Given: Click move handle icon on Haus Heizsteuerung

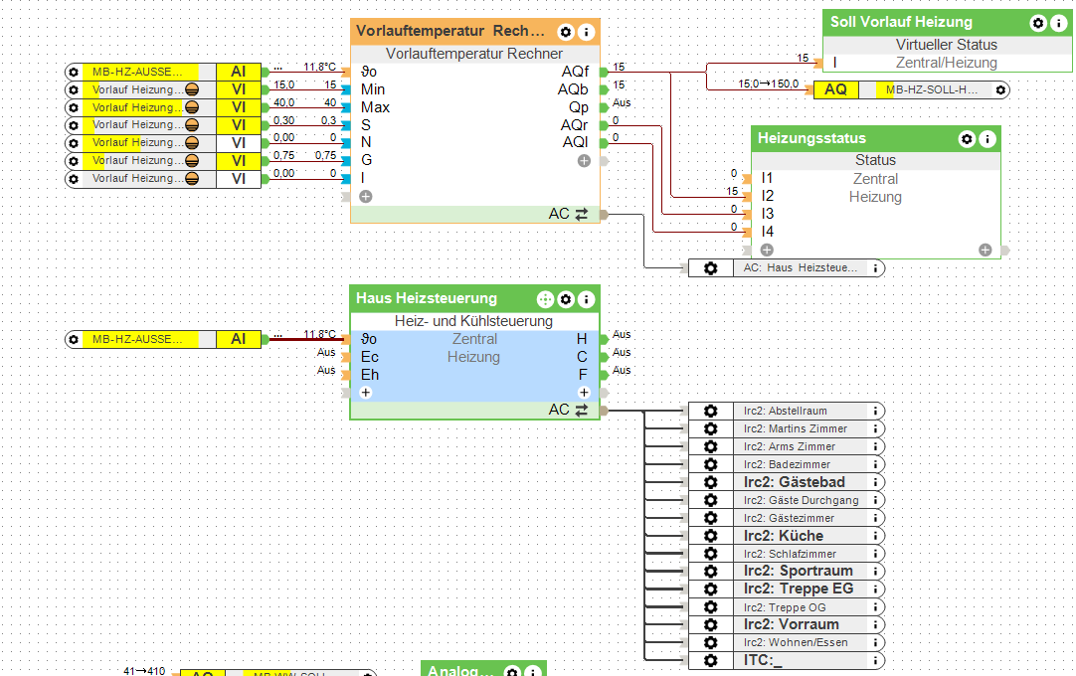Looking at the screenshot, I should (x=545, y=299).
